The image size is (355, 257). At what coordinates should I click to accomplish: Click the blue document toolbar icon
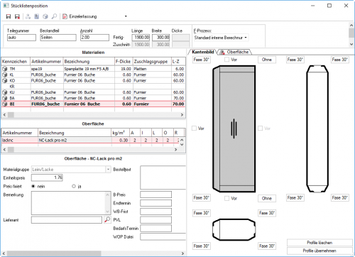pyautogui.click(x=36, y=16)
